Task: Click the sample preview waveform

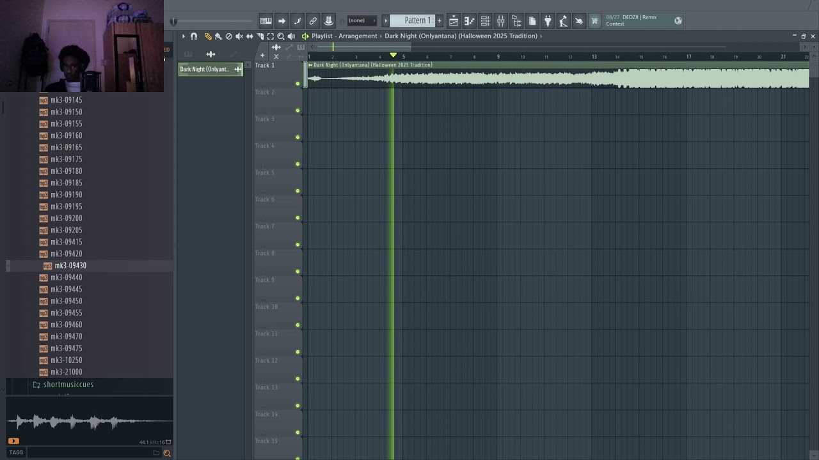Action: tap(90, 422)
